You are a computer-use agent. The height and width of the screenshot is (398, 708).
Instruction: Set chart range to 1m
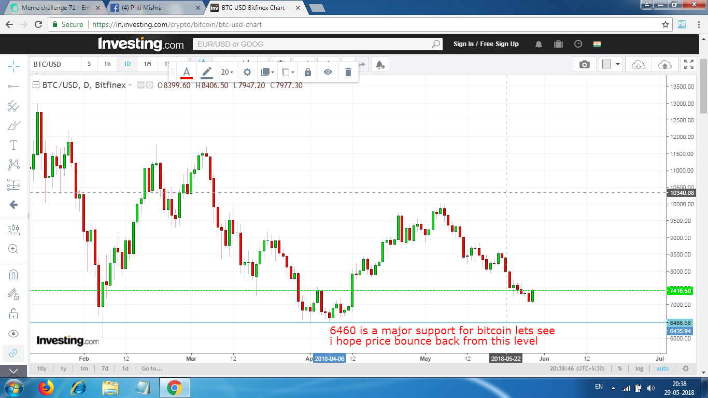(x=84, y=368)
